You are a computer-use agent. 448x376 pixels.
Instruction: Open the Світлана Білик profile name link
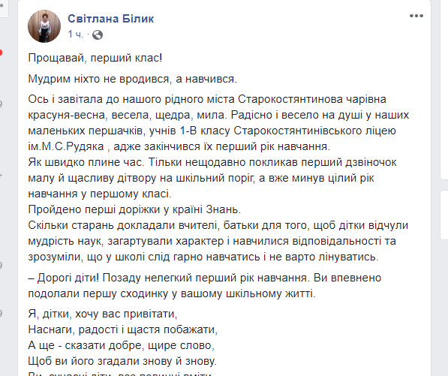(x=111, y=19)
